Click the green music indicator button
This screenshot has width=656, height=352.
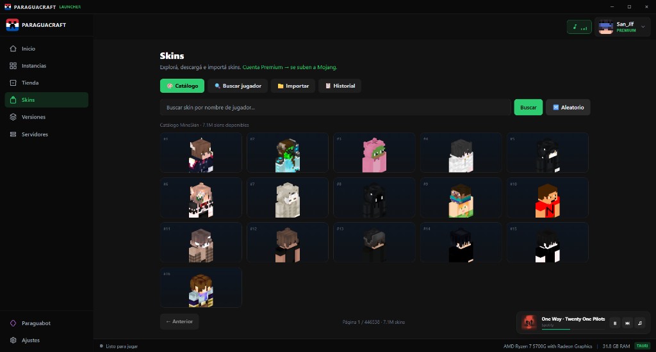[x=579, y=27]
